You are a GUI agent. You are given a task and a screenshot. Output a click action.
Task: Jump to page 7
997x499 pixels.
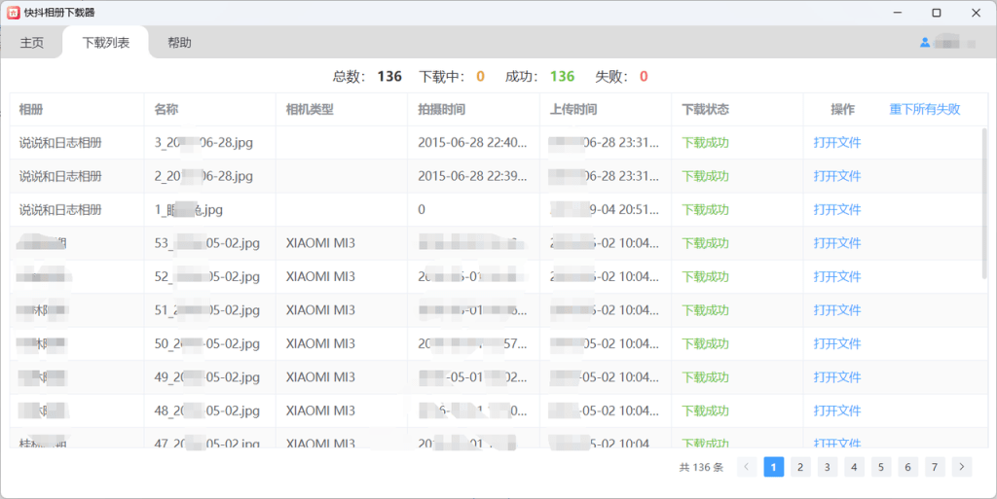tap(935, 467)
